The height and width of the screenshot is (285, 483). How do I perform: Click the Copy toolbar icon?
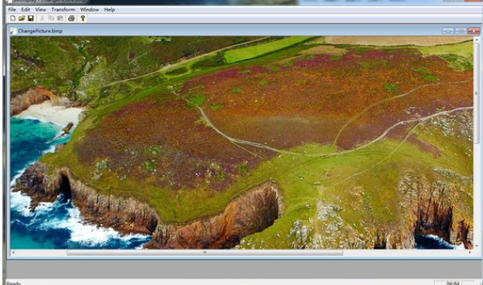51,18
